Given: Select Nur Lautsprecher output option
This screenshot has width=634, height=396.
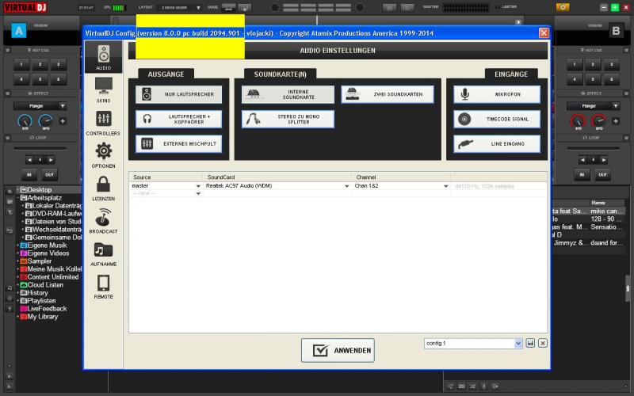Looking at the screenshot, I should pos(179,94).
